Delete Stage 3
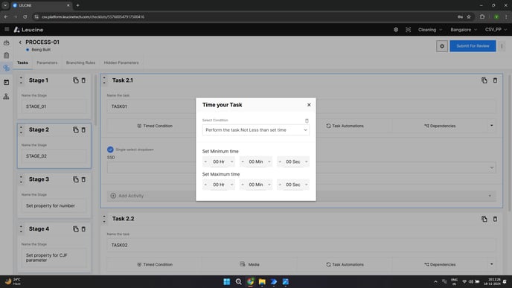This screenshot has width=512, height=288. [x=83, y=179]
